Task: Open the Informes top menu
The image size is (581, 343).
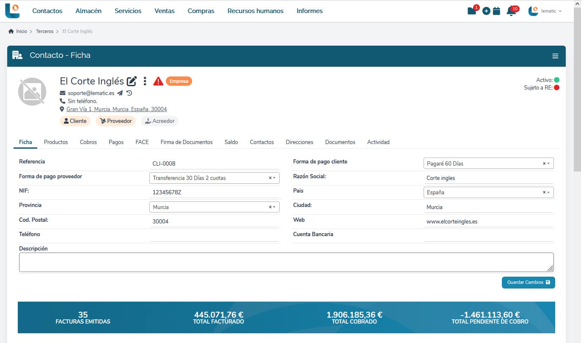Action: click(310, 11)
